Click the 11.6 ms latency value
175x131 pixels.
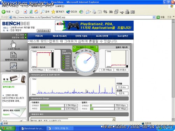[x=122, y=87]
